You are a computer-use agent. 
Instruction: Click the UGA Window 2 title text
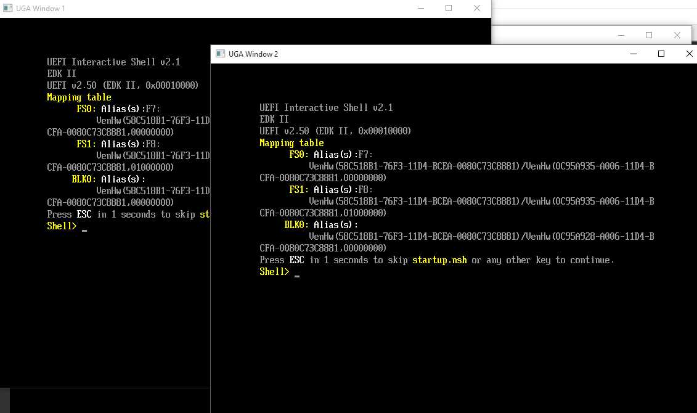click(x=253, y=54)
